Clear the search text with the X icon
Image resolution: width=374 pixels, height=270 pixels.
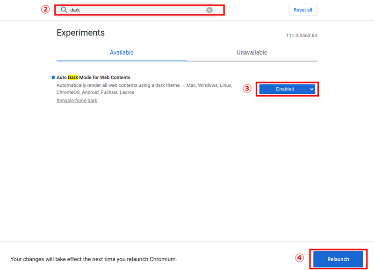tap(209, 10)
